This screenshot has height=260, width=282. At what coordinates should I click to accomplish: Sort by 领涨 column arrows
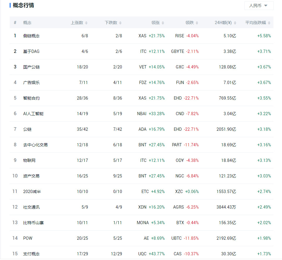tap(163, 23)
